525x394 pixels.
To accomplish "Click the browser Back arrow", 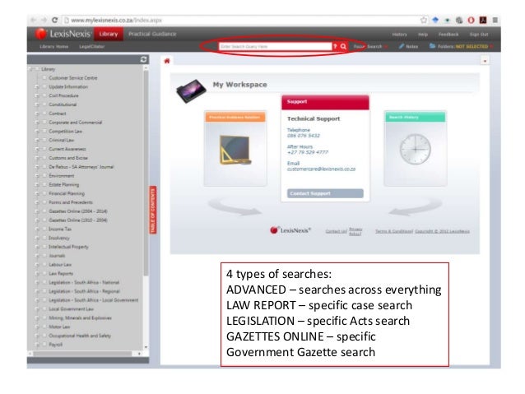I will 33,20.
